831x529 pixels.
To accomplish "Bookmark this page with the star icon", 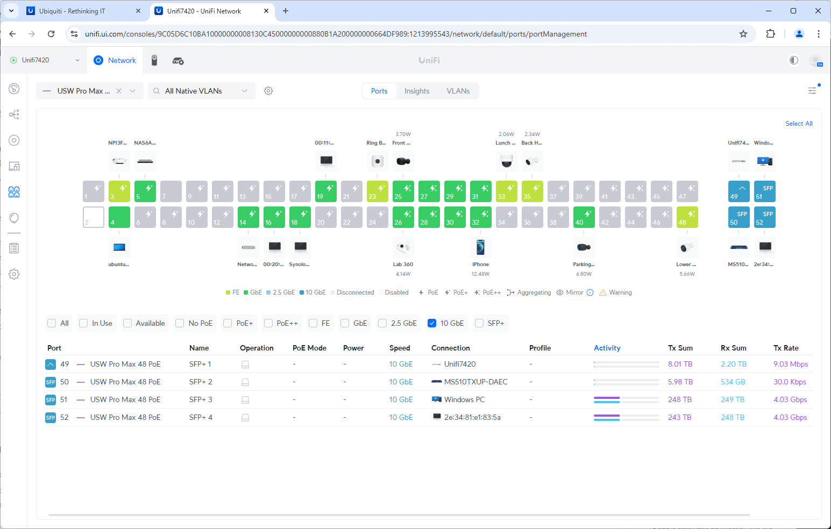I will point(743,34).
